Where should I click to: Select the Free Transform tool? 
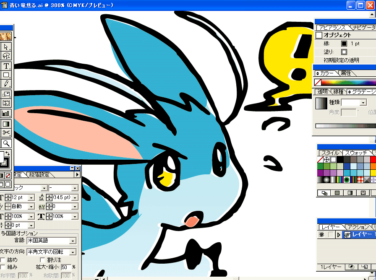pos(6,103)
